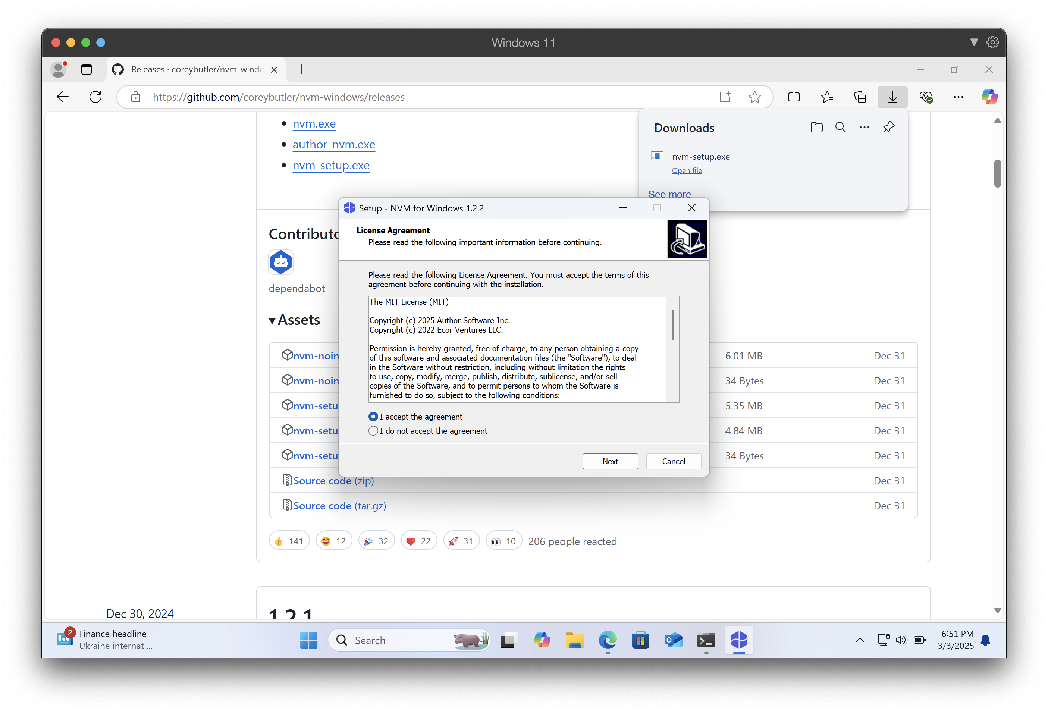Open notifications bell in taskbar
The height and width of the screenshot is (713, 1048).
click(x=985, y=640)
